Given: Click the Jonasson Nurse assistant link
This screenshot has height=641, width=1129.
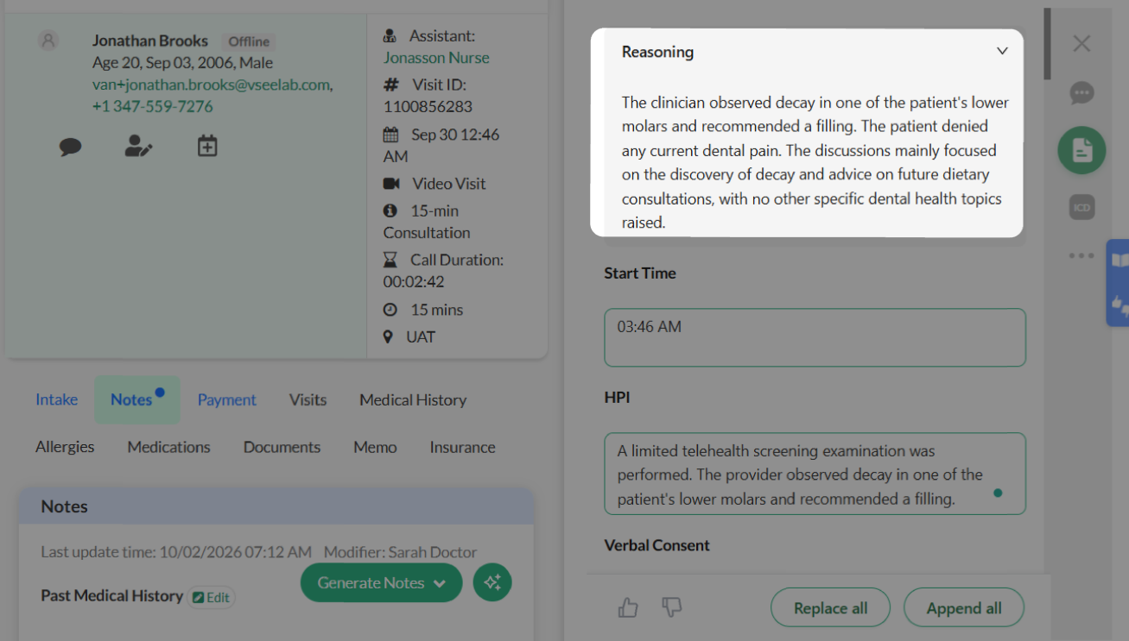Looking at the screenshot, I should [x=436, y=58].
